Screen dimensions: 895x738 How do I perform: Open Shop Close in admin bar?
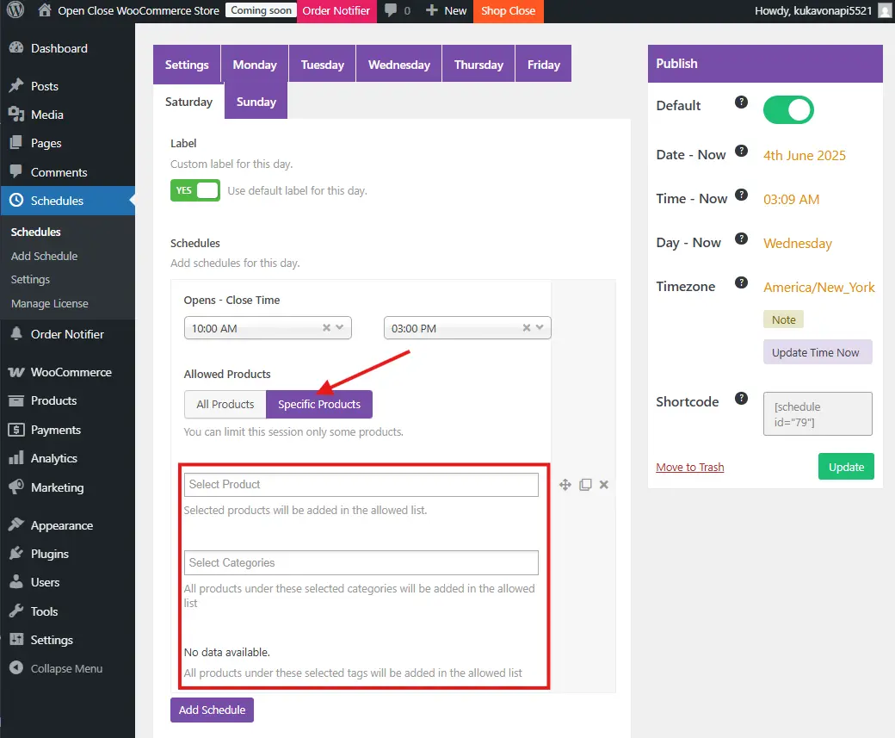click(508, 11)
